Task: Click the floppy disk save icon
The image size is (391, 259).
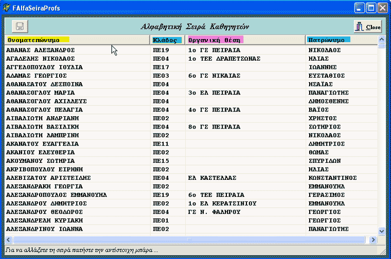Action: point(20,26)
